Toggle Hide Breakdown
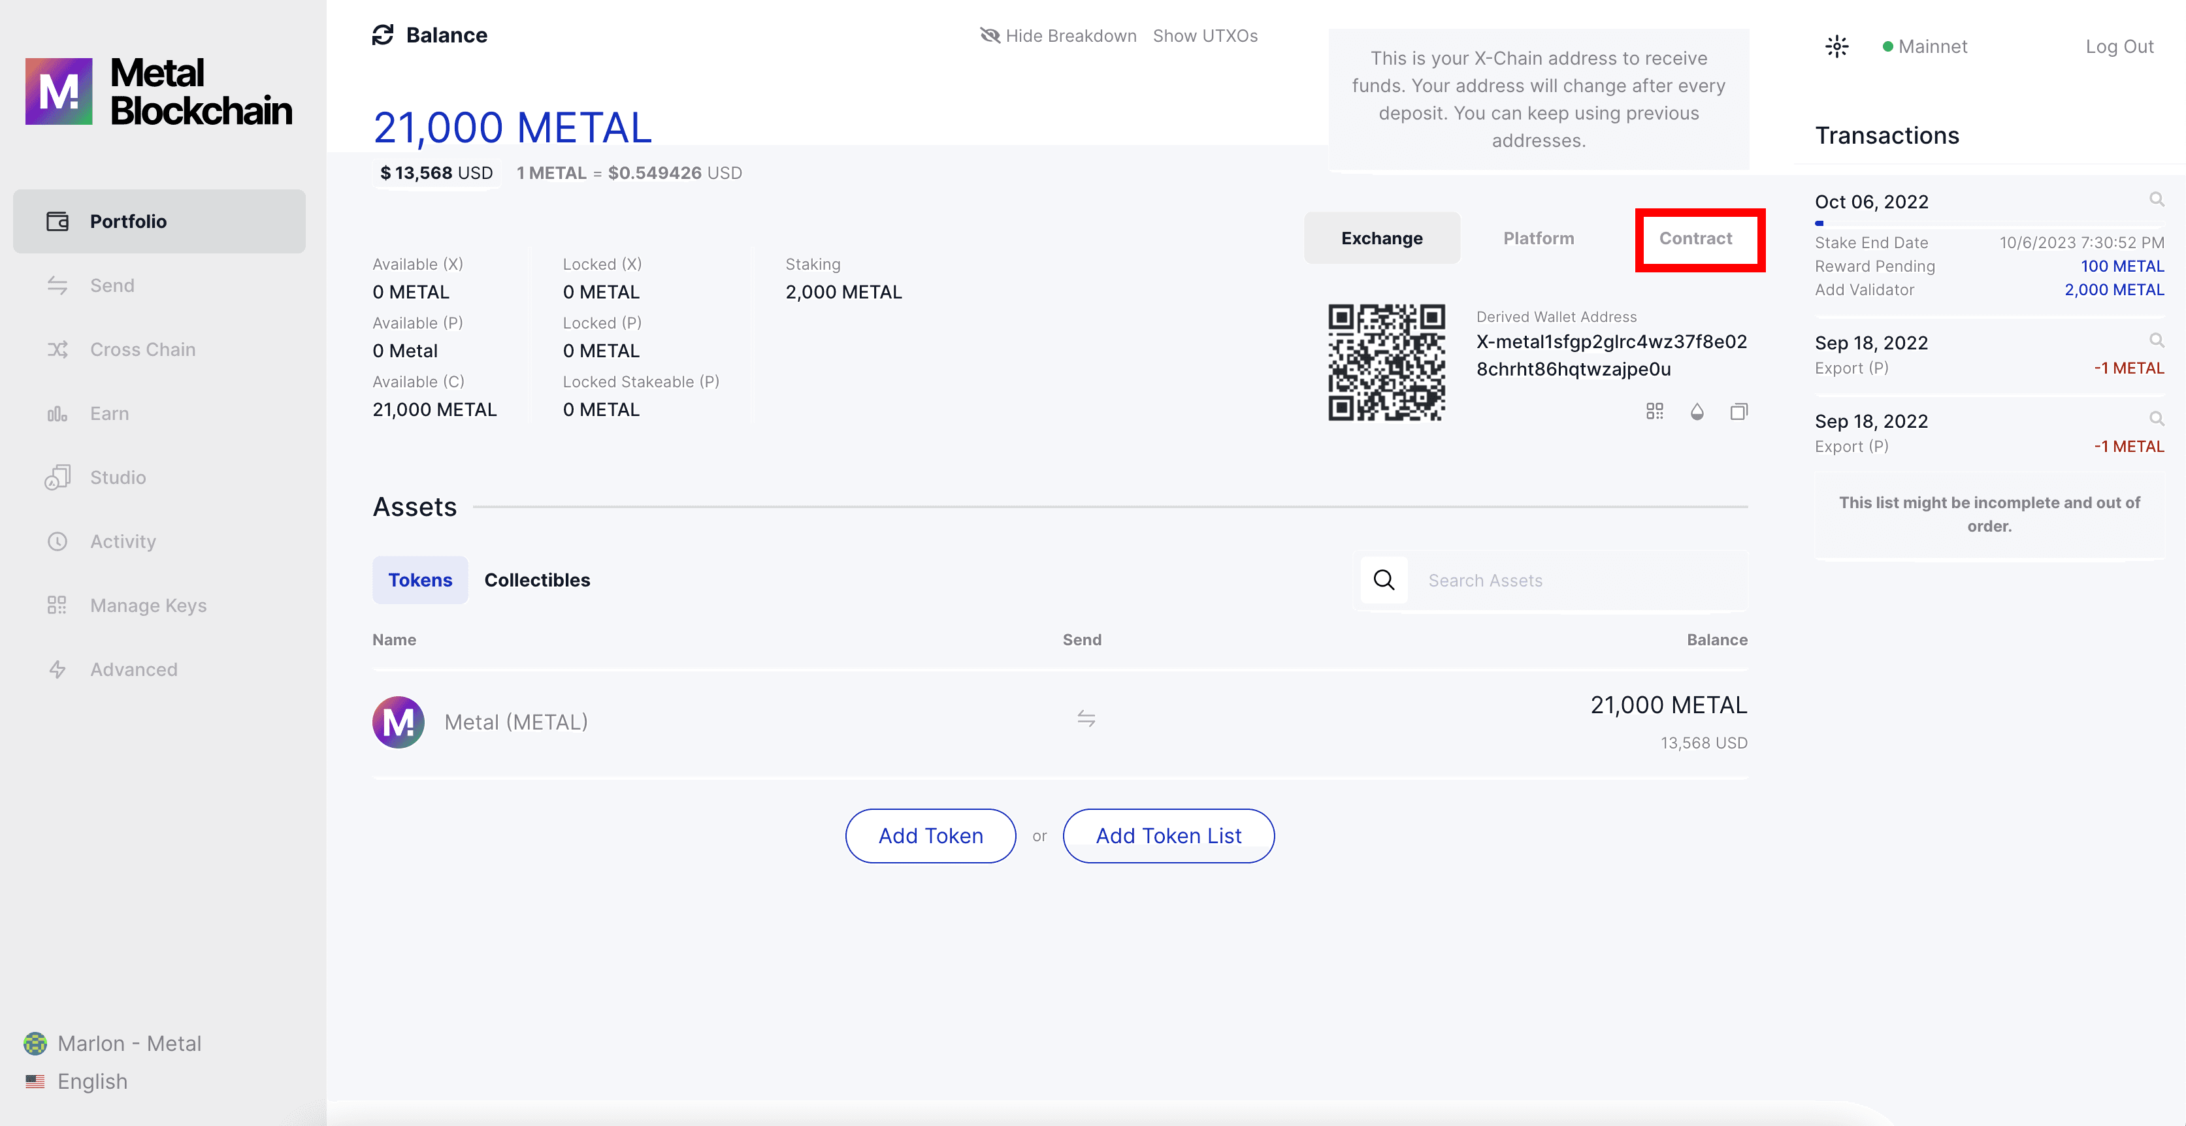The image size is (2186, 1126). pos(1058,36)
